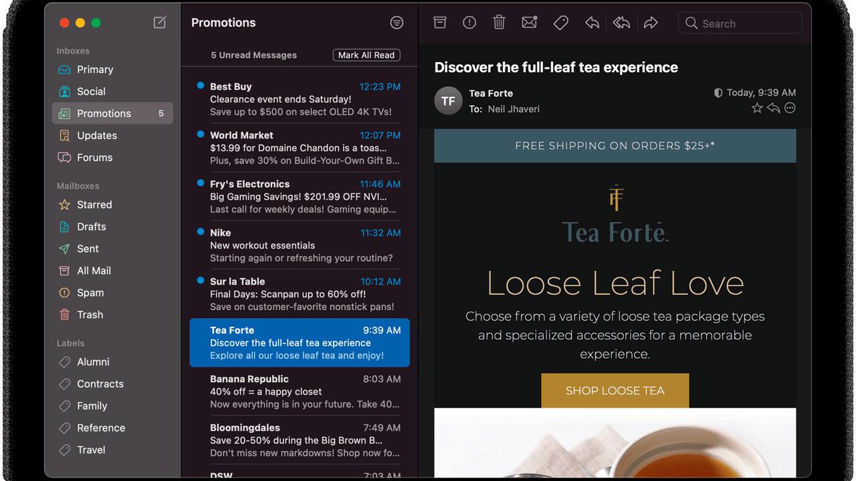856x481 pixels.
Task: Click the small reply arrow in message header
Action: 774,108
